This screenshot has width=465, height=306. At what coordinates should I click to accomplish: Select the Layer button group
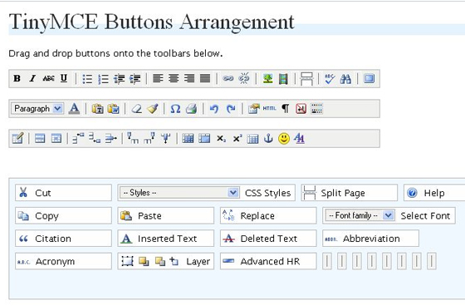[x=166, y=261]
